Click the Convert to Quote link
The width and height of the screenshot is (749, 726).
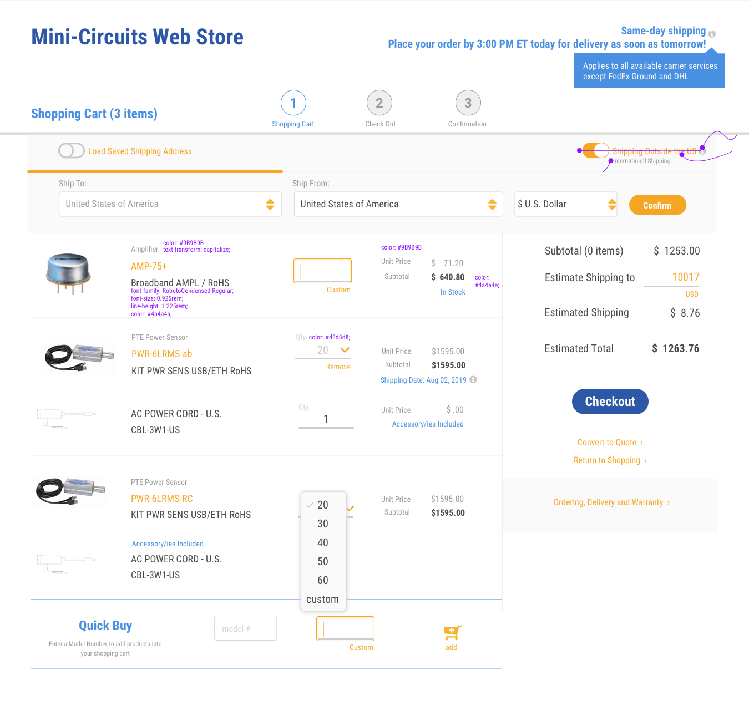pos(610,443)
